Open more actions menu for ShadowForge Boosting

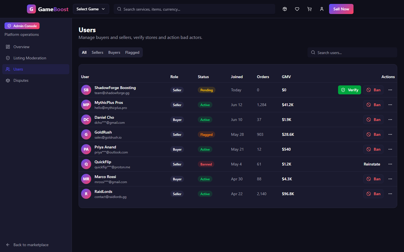[x=390, y=90]
